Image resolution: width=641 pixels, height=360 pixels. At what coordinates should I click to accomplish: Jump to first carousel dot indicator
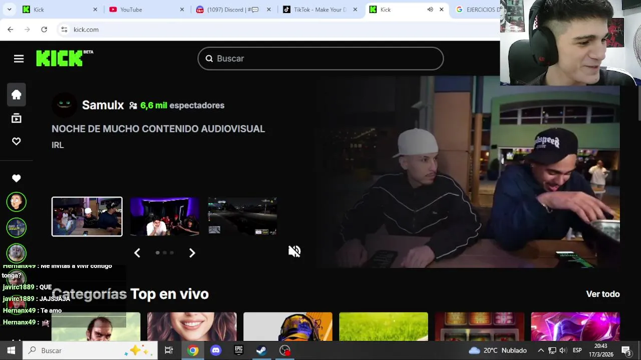(x=158, y=252)
